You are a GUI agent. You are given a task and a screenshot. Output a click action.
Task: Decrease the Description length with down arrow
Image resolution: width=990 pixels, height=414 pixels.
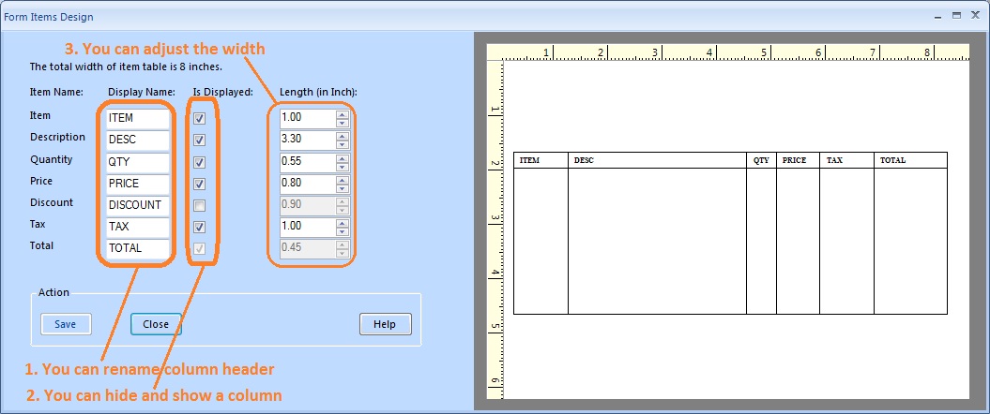coord(343,145)
